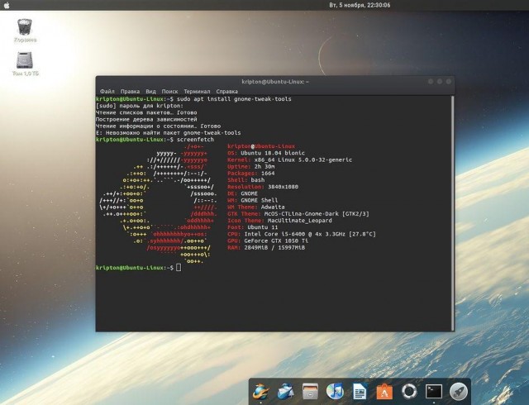Click the 'Uptime: 2h 30m' line

[x=250, y=166]
